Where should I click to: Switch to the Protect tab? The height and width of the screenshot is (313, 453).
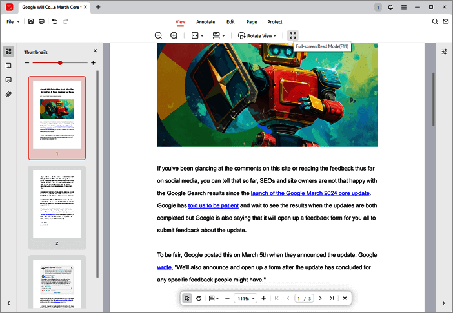click(275, 22)
